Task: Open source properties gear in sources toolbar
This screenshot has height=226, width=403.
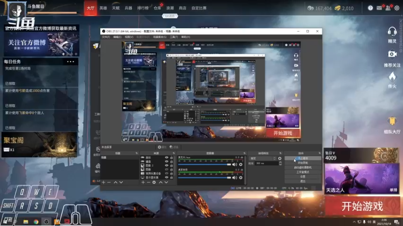Action: pyautogui.click(x=154, y=182)
